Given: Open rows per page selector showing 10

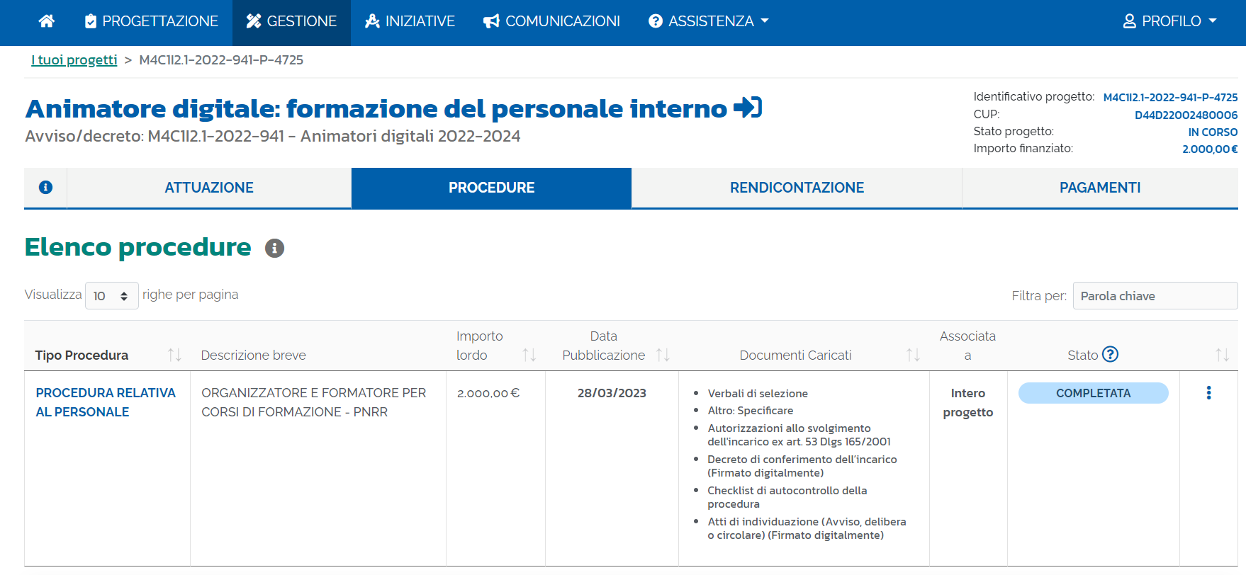Looking at the screenshot, I should point(111,296).
